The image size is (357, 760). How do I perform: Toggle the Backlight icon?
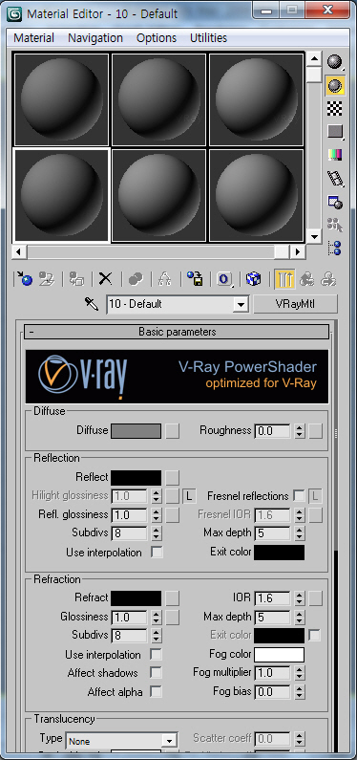pyautogui.click(x=335, y=86)
